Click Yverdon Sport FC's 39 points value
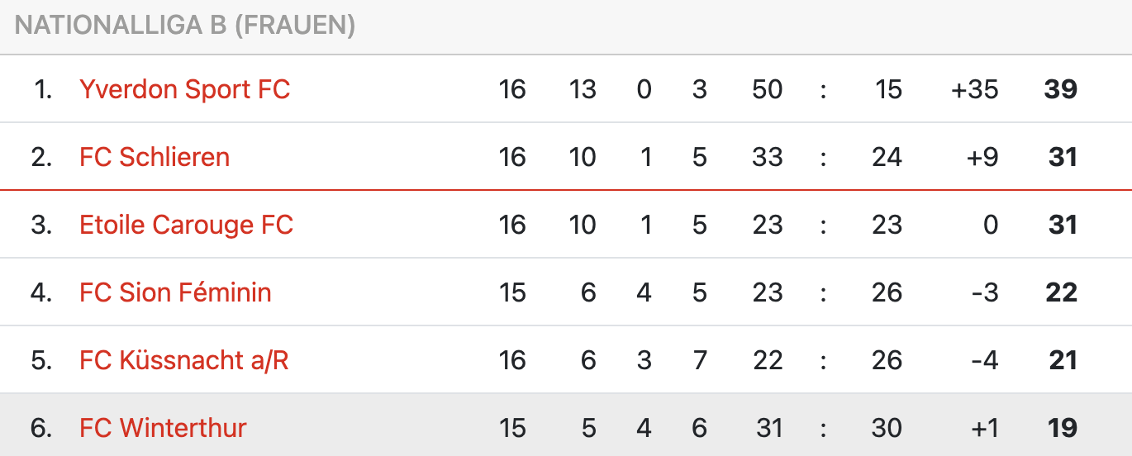The height and width of the screenshot is (456, 1132). click(x=1061, y=89)
